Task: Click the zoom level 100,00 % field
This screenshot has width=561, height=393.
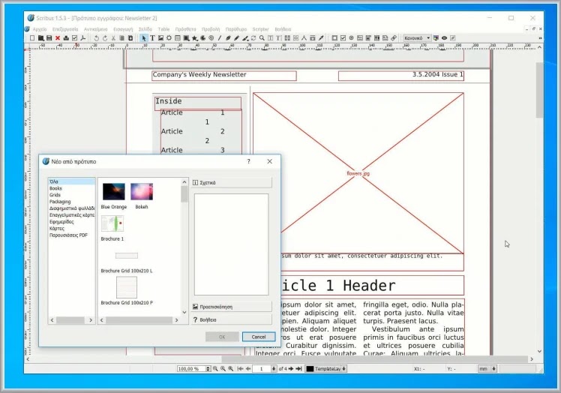Action: pyautogui.click(x=191, y=369)
